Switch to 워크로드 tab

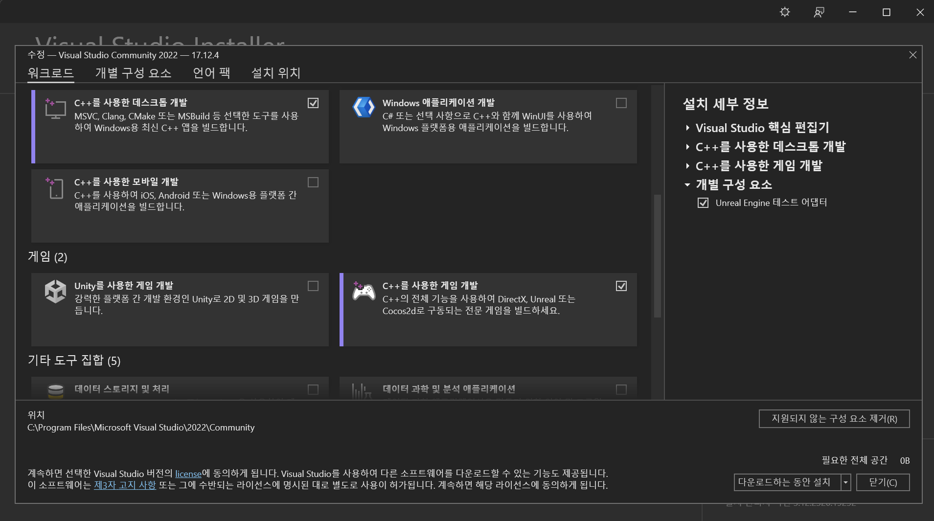click(x=51, y=73)
